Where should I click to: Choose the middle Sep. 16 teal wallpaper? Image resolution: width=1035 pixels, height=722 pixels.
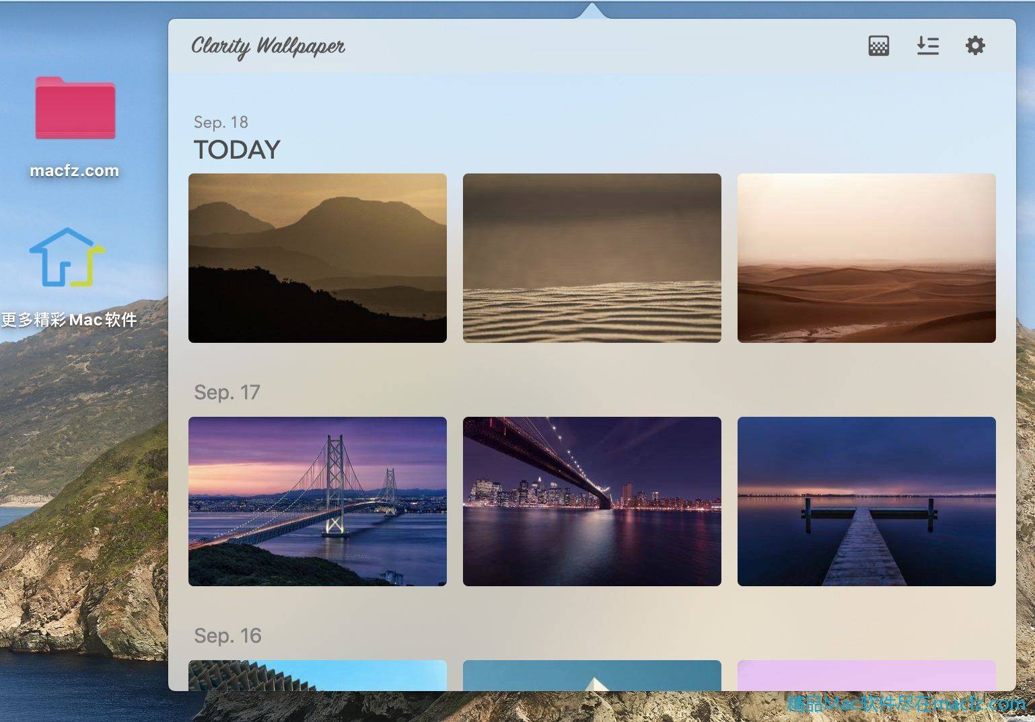coord(592,675)
